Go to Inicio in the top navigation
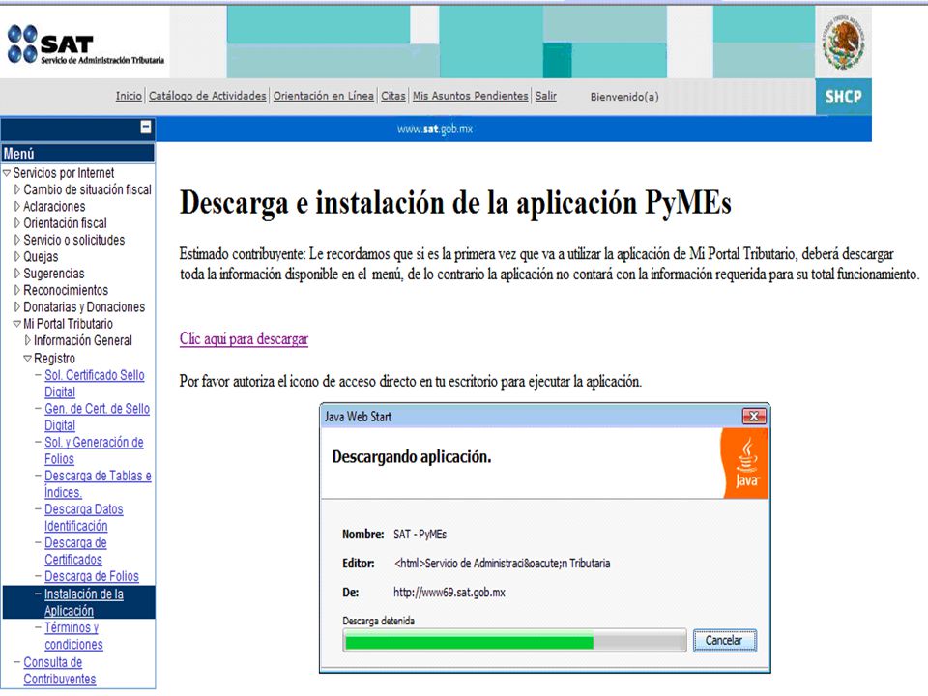 (x=129, y=96)
